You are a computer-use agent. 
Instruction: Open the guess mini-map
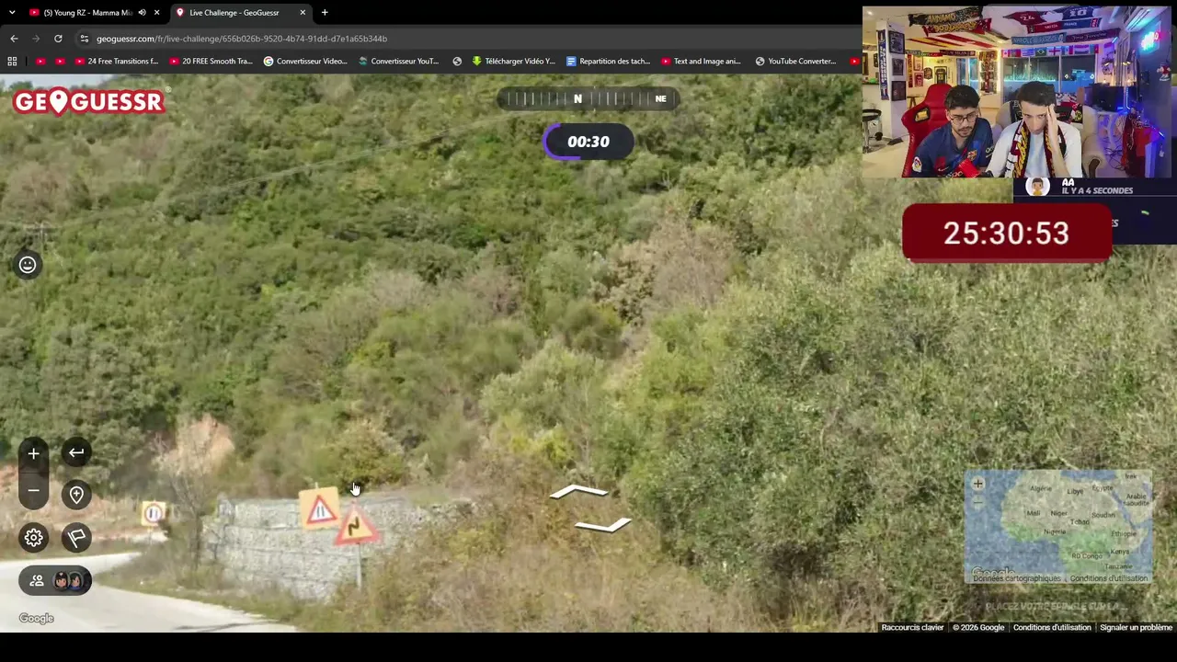1057,528
